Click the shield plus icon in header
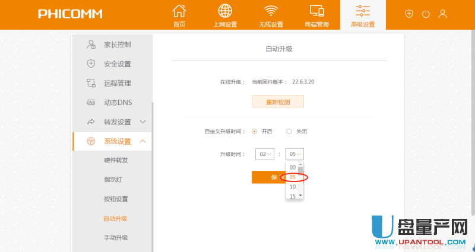Screen dimensions: 475x252 pos(408,14)
